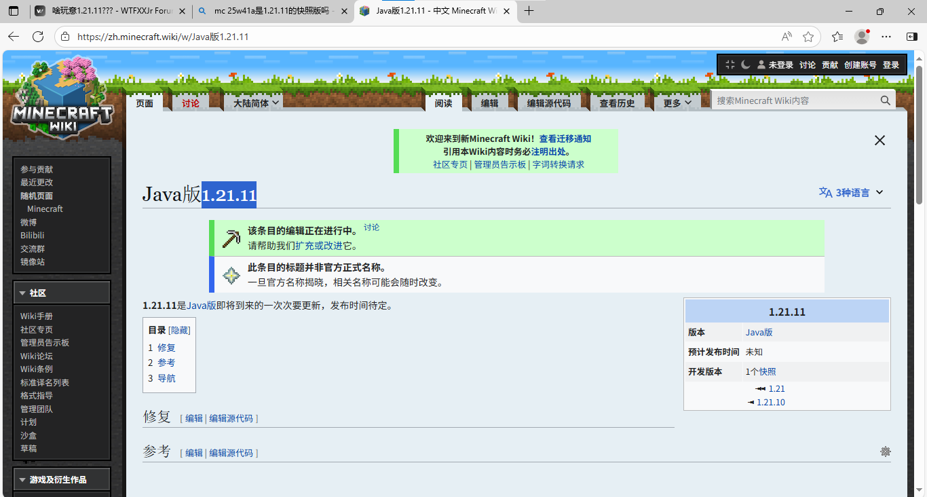Switch to the 编辑源代码 tab
The height and width of the screenshot is (497, 927).
point(548,103)
